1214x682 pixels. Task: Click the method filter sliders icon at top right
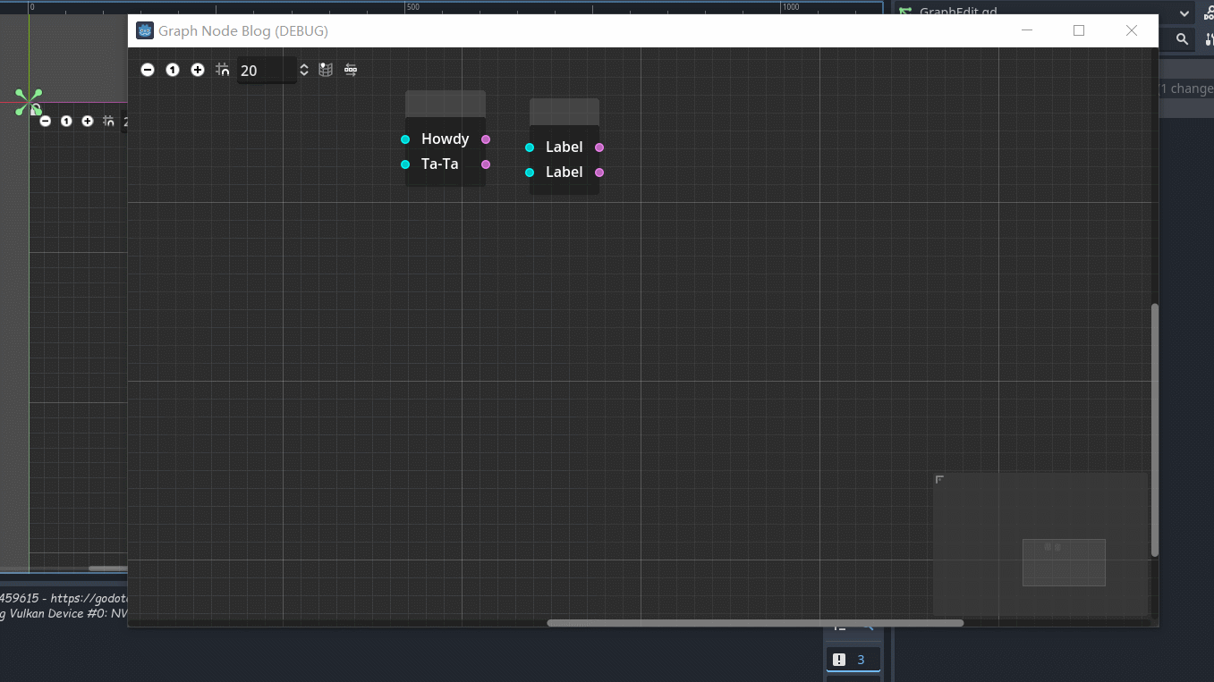point(1209,39)
